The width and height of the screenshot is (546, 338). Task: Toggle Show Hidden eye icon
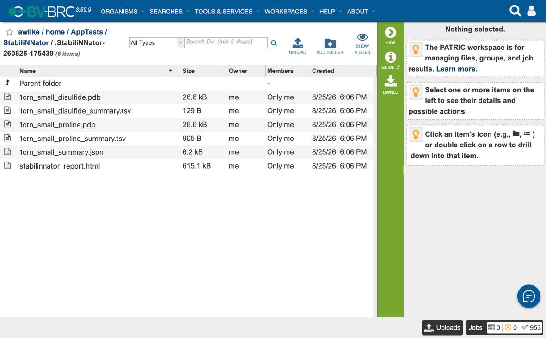[x=362, y=37]
